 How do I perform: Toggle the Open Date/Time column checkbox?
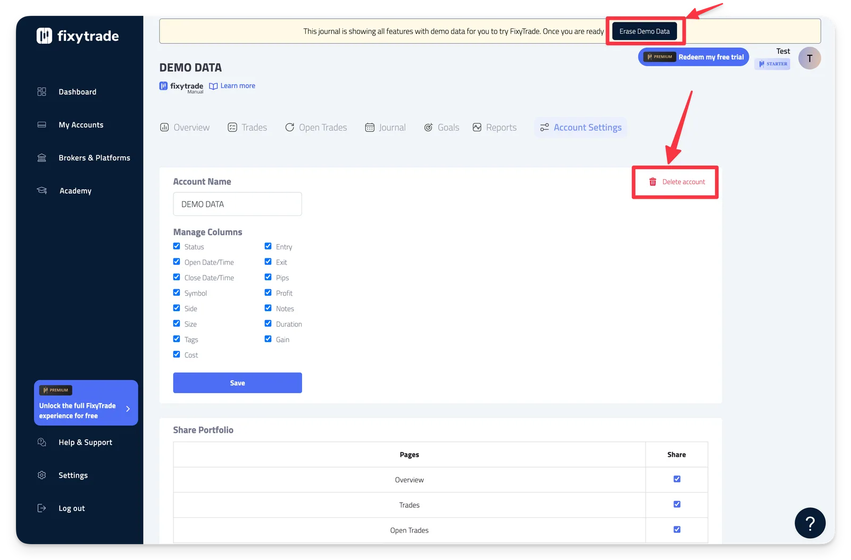point(177,262)
